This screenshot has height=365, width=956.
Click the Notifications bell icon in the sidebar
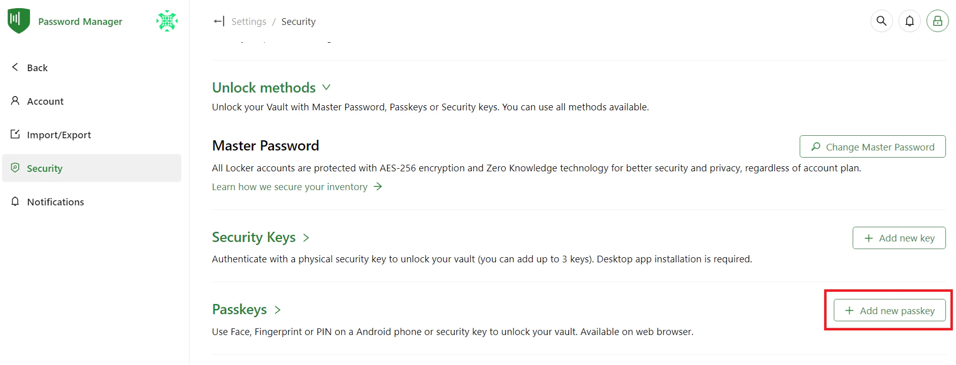pyautogui.click(x=15, y=201)
